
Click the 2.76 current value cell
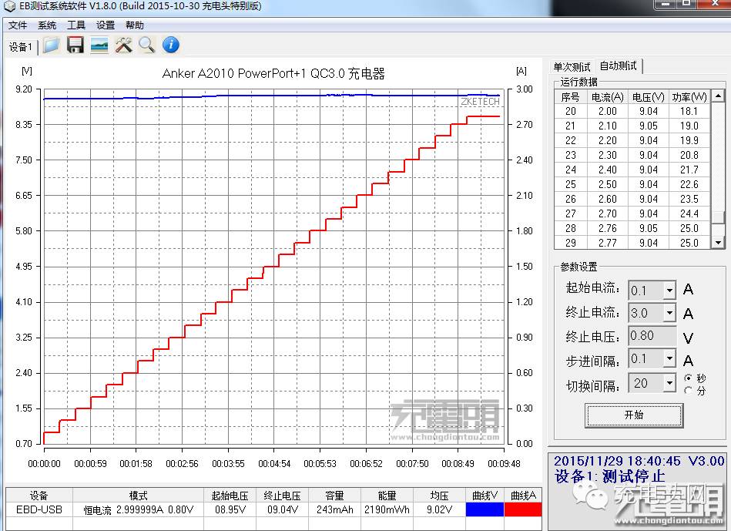(x=608, y=228)
